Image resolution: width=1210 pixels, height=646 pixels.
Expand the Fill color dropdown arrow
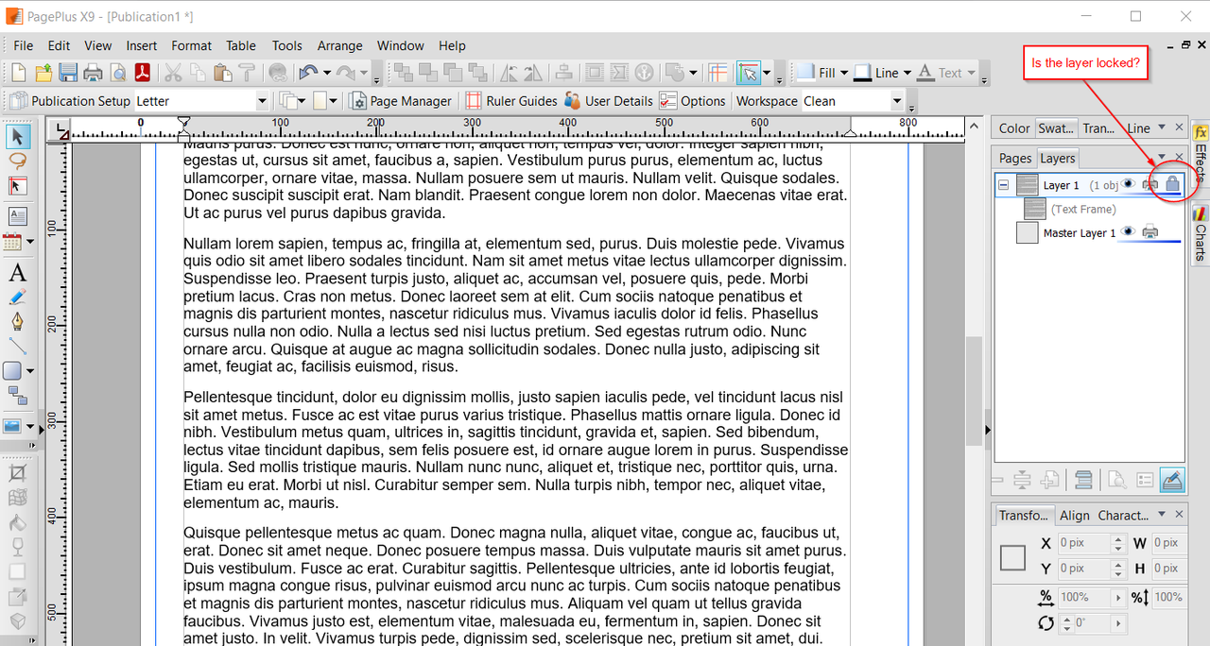pyautogui.click(x=843, y=73)
